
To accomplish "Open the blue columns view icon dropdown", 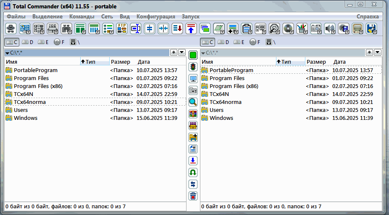I will click(94, 28).
